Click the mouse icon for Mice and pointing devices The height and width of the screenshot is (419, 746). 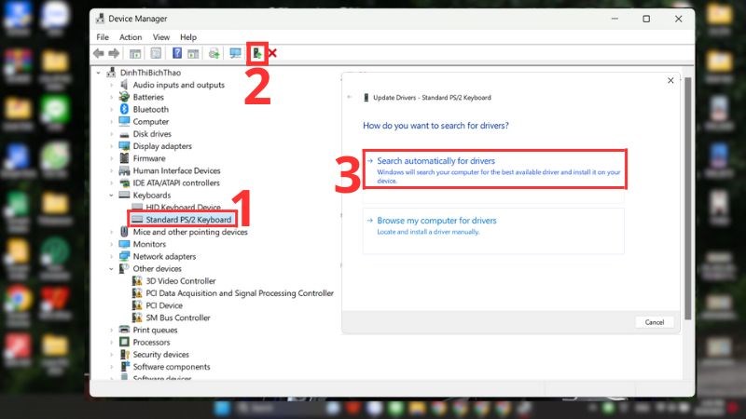point(124,232)
